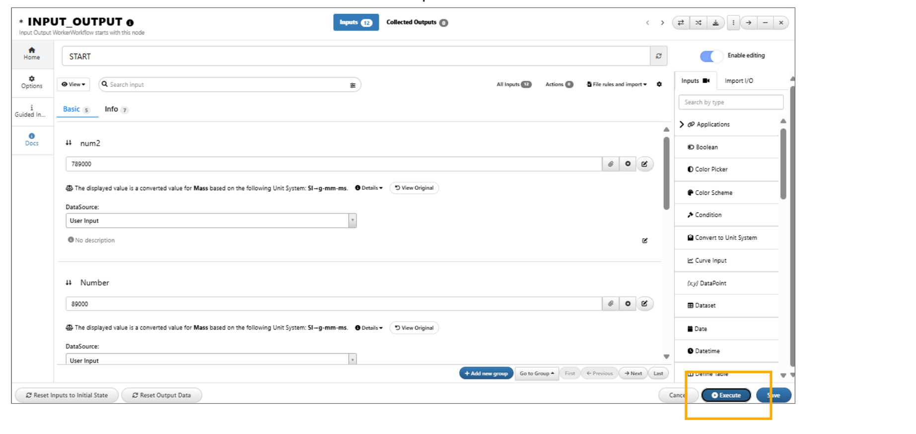
Task: Go to next node with right chevron
Action: [x=662, y=23]
